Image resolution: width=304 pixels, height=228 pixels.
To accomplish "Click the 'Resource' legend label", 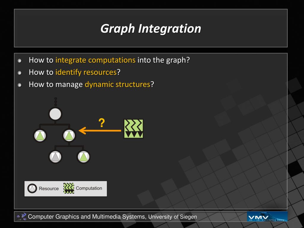I will [49, 189].
